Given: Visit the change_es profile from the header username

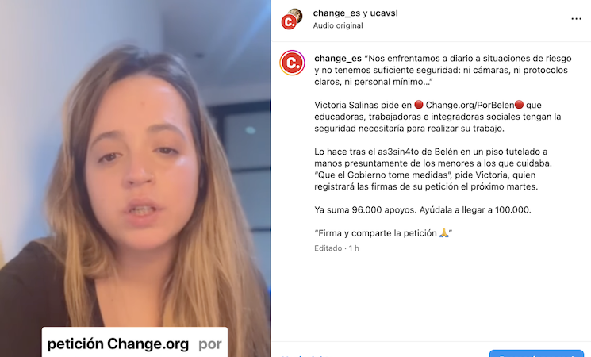Looking at the screenshot, I should point(336,13).
